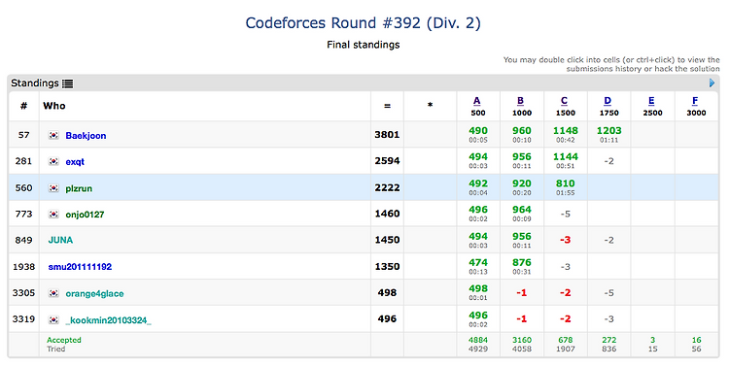Click Baekjoon's problem A score 490
Viewport: 729px width, 366px height.
point(478,131)
